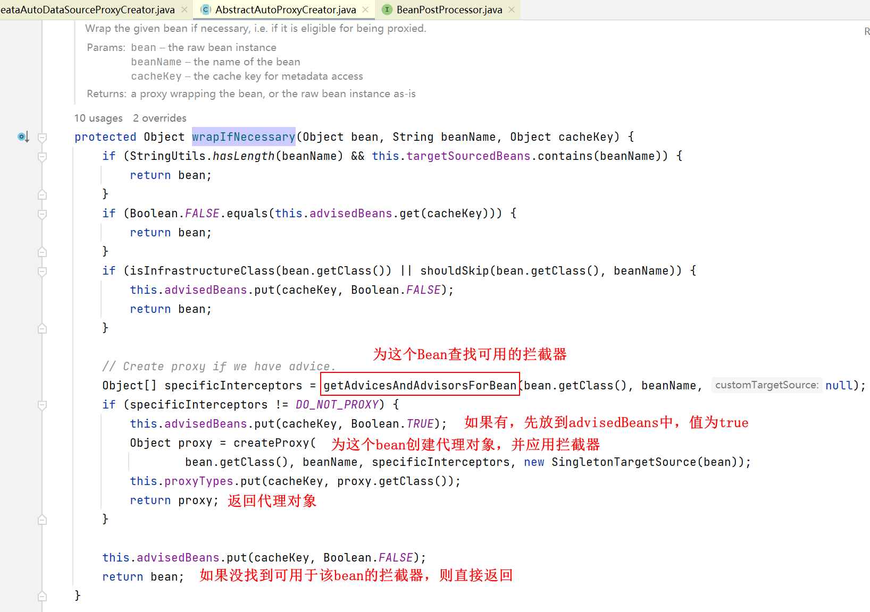The height and width of the screenshot is (612, 870).
Task: Click the advisedBeans.get(cacheKey) call
Action: [399, 214]
